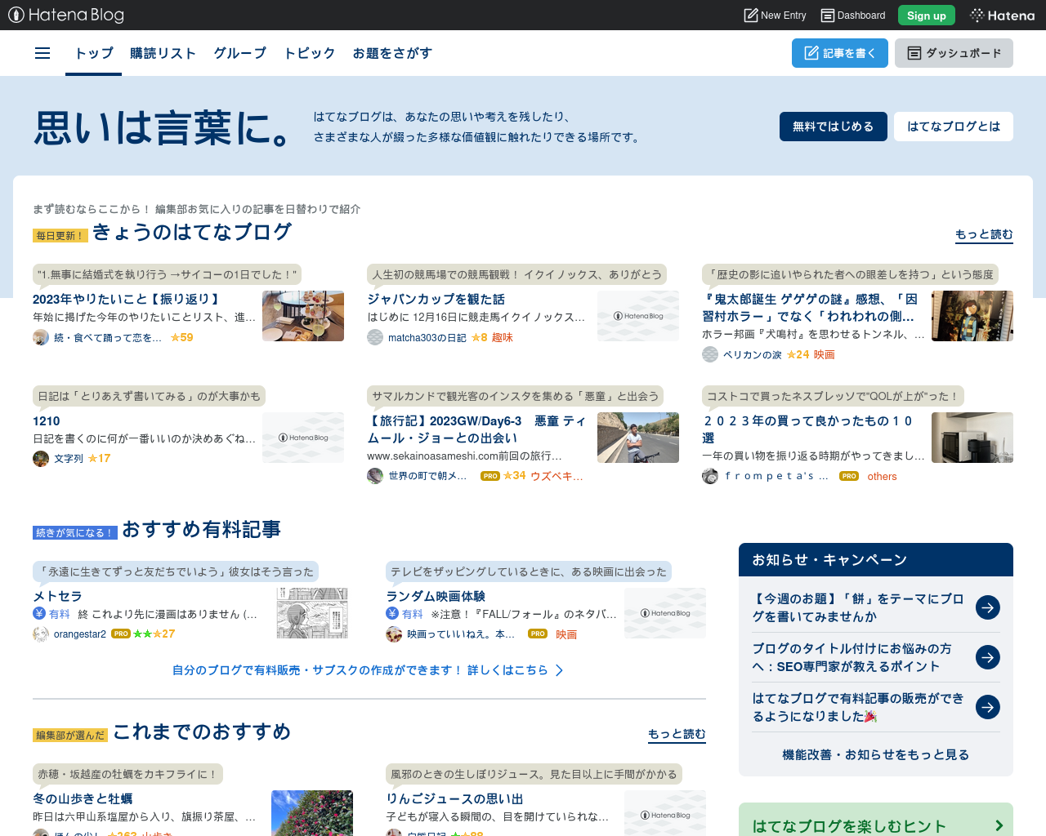Select the お題をさがす tab
Viewport: 1046px width, 836px height.
click(392, 53)
